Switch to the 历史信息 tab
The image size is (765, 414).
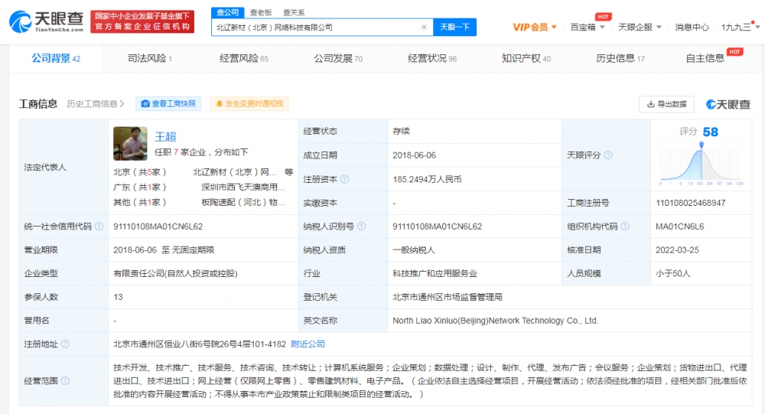pos(620,59)
